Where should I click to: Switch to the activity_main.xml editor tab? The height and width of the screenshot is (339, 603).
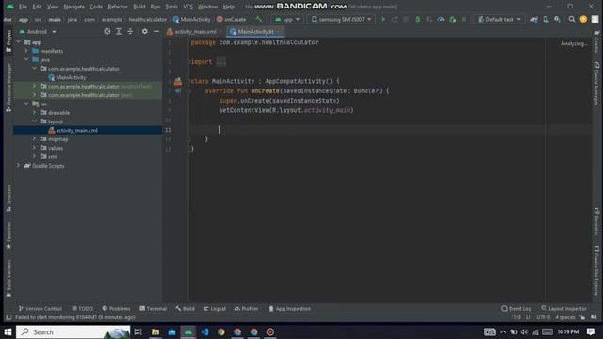tap(195, 31)
